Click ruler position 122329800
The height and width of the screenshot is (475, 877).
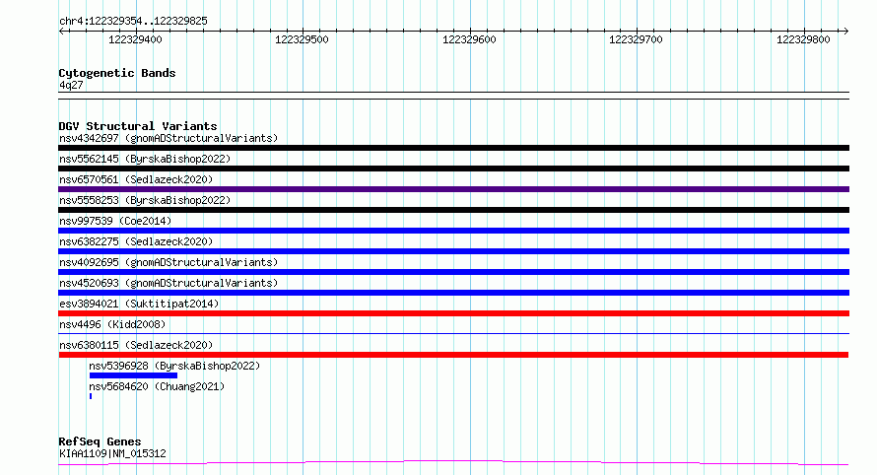tap(803, 39)
